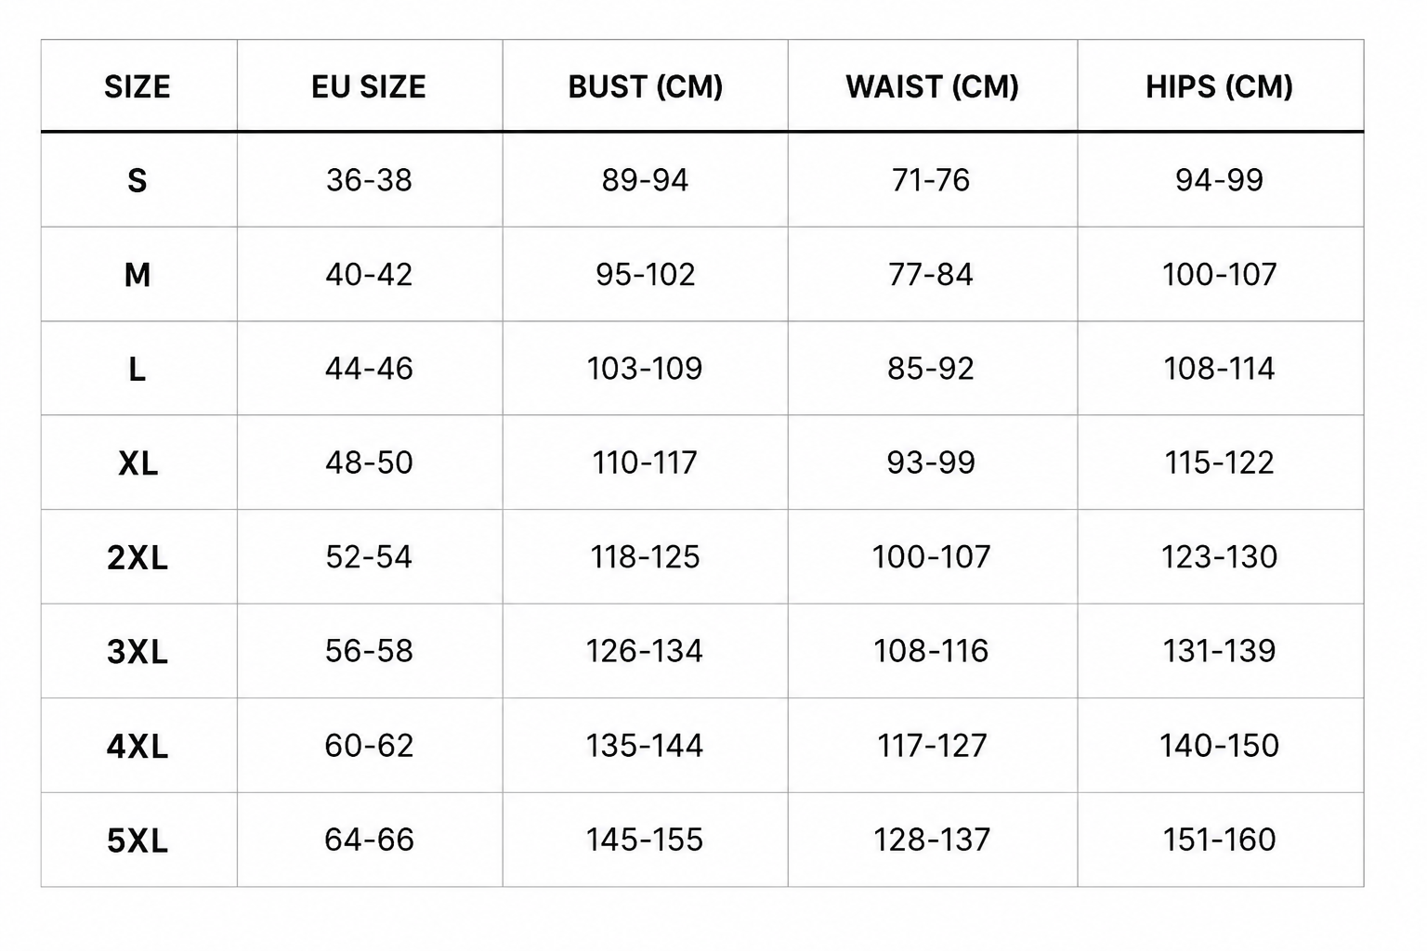Click the SIZE column header
This screenshot has height=951, width=1427.
pyautogui.click(x=137, y=86)
